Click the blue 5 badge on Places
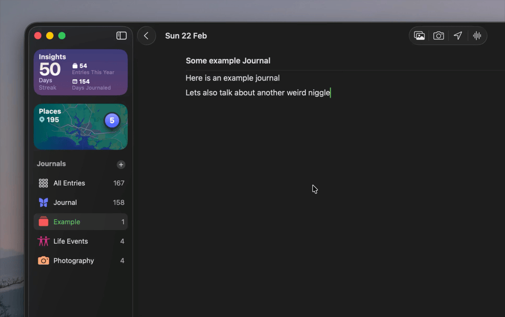The image size is (505, 317). [x=112, y=120]
